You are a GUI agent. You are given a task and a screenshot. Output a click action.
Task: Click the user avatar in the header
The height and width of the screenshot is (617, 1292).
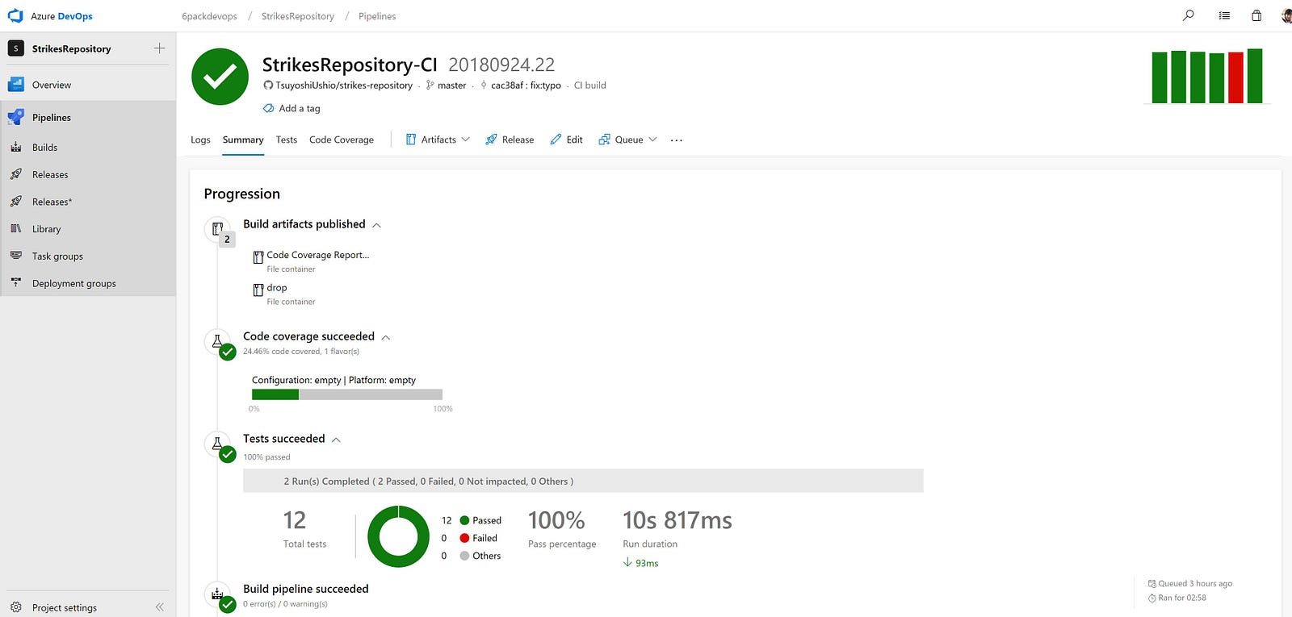click(x=1286, y=15)
